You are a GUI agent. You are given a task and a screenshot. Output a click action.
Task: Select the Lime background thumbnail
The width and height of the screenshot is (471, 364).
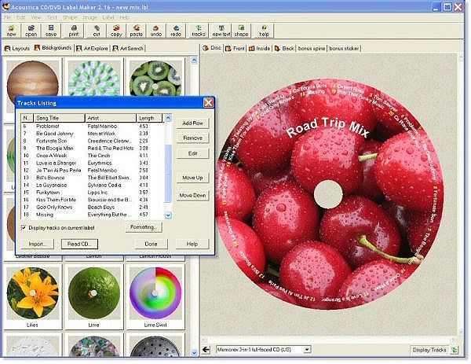94,298
